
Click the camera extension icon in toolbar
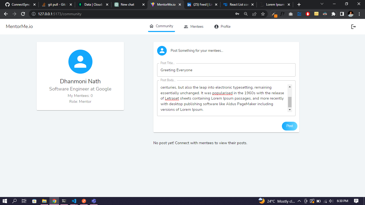point(291,14)
